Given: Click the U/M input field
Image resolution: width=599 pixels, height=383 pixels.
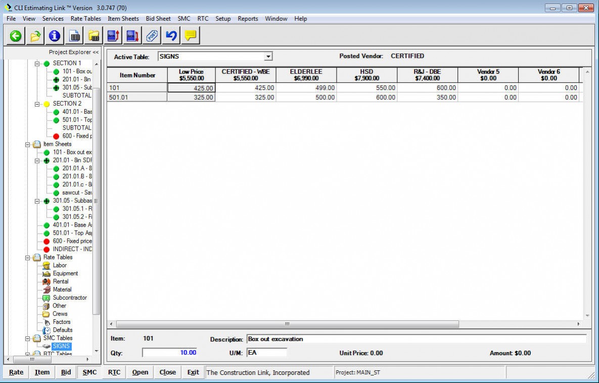Looking at the screenshot, I should 267,353.
